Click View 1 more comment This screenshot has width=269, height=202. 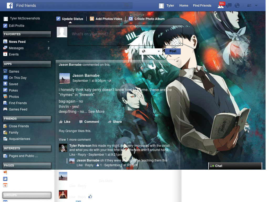[75, 140]
